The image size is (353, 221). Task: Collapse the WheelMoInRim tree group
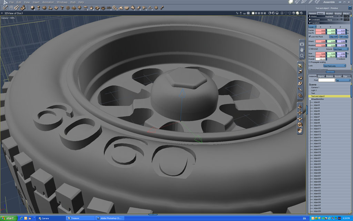point(310,99)
